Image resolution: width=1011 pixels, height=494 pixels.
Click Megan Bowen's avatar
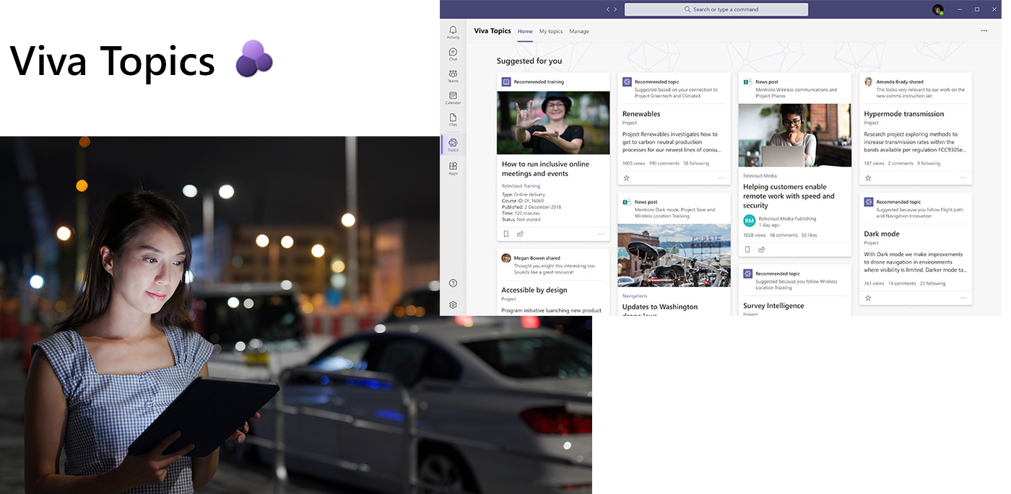pyautogui.click(x=506, y=258)
